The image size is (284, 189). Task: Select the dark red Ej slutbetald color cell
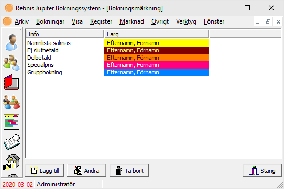pos(157,50)
